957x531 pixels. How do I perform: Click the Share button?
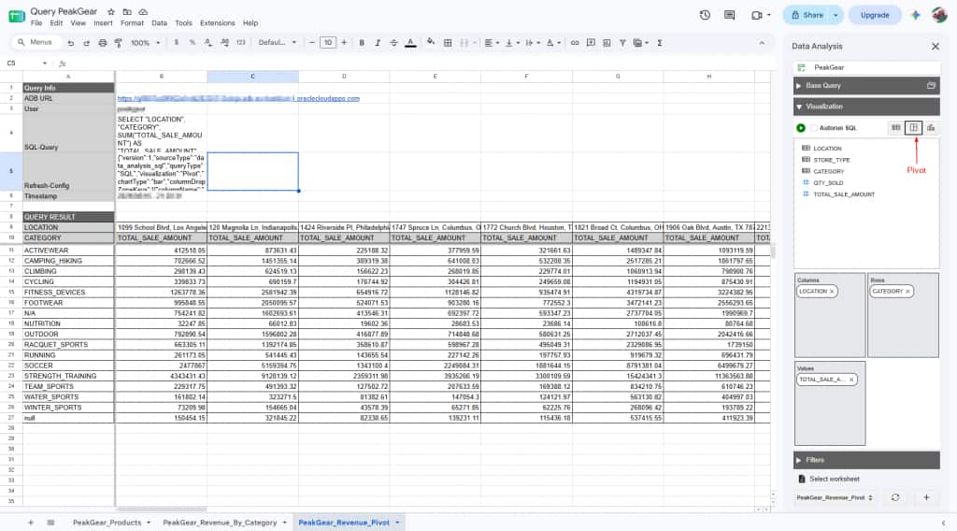click(807, 15)
